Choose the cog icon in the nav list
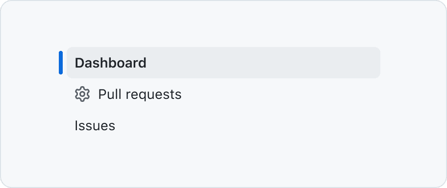Screen dimensions: 447x188 point(82,94)
